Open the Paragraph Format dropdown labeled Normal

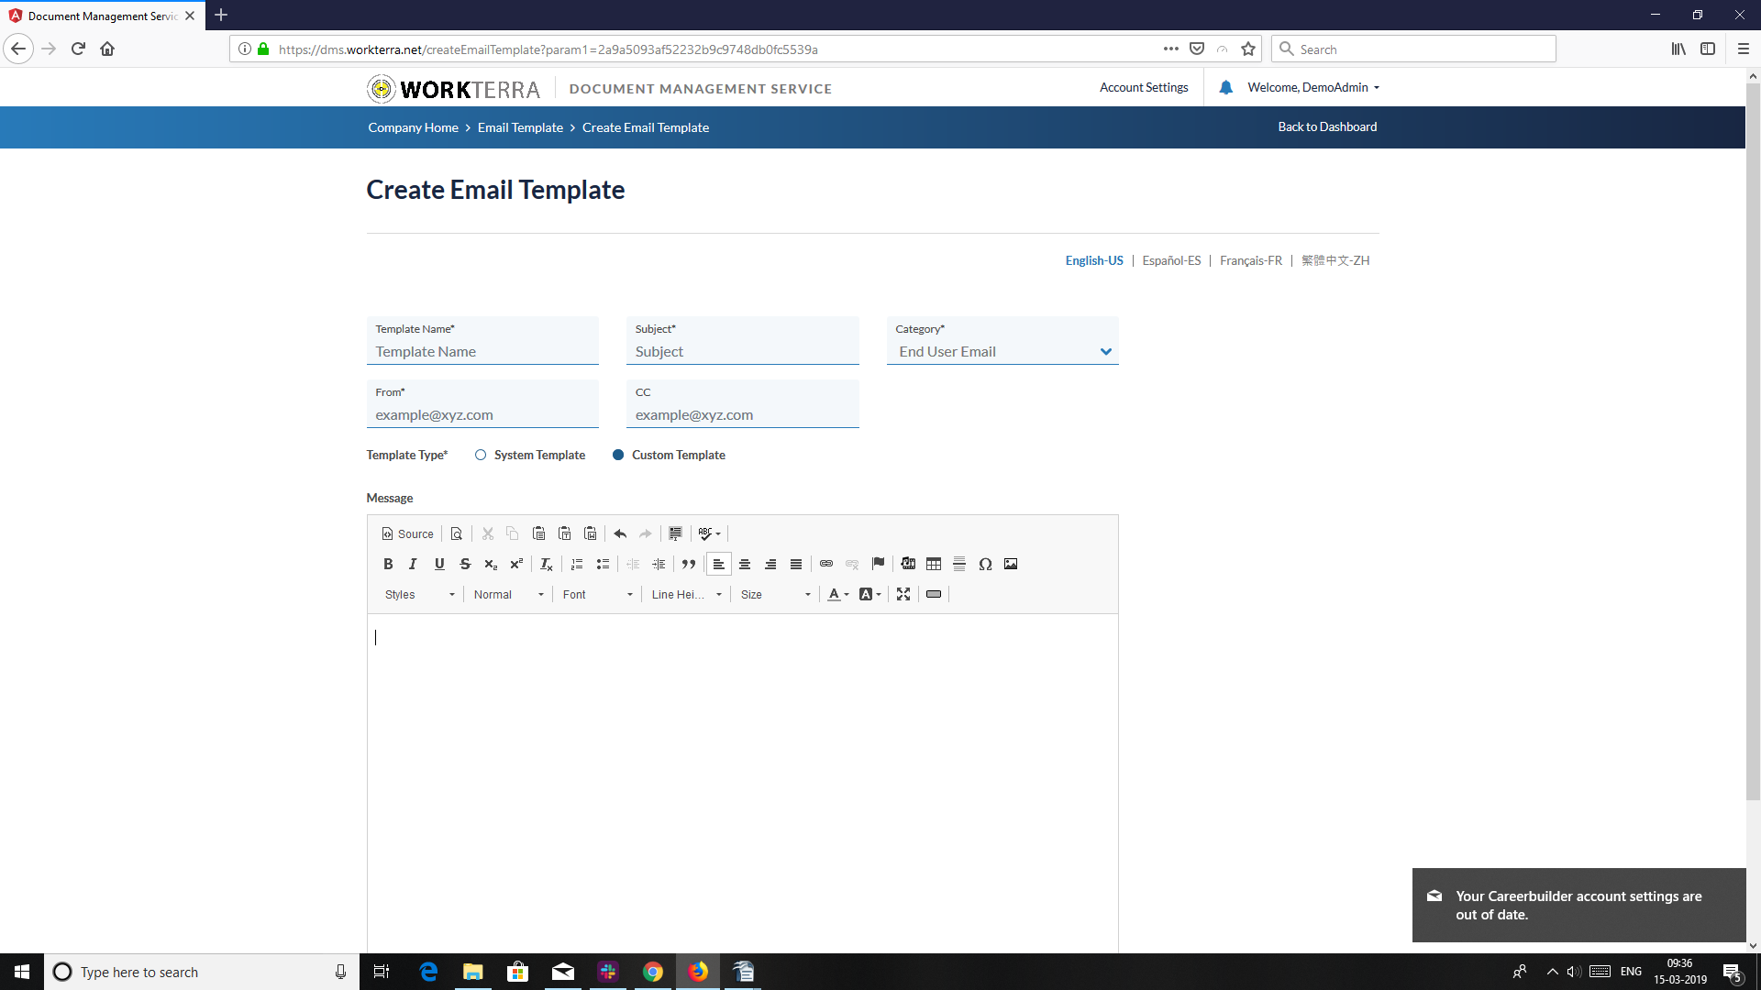click(x=507, y=594)
